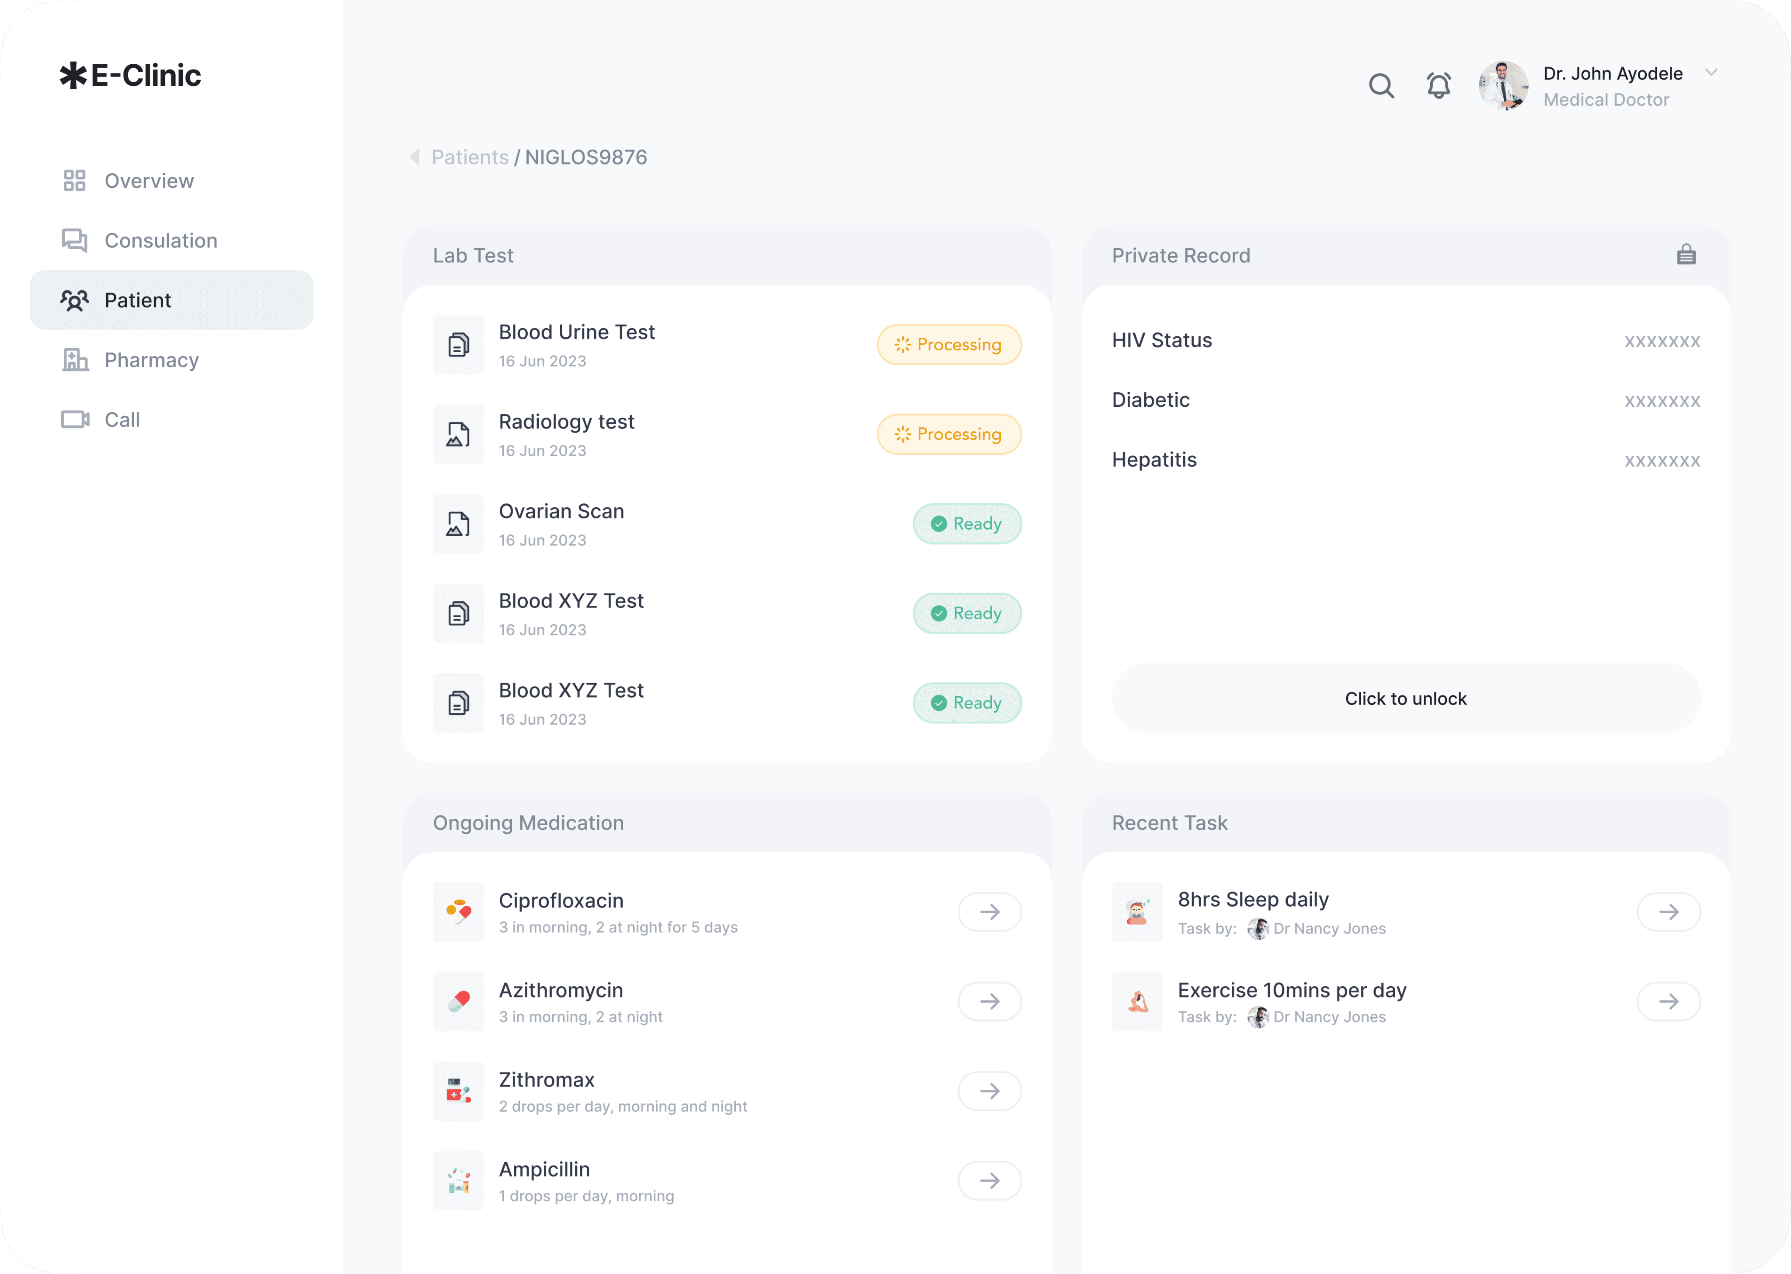This screenshot has height=1274, width=1791.
Task: Open the search magnifier icon
Action: 1381,86
